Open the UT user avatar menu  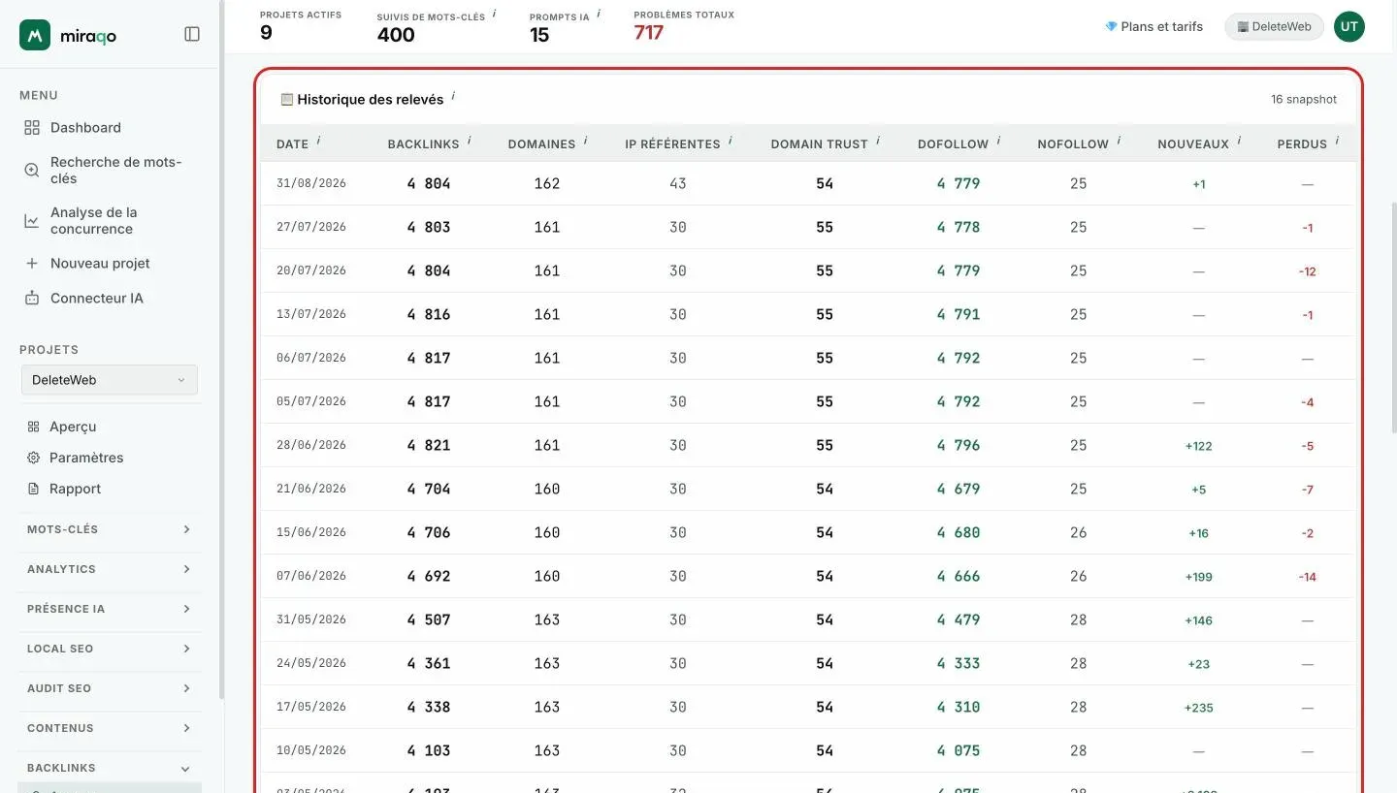click(x=1348, y=26)
